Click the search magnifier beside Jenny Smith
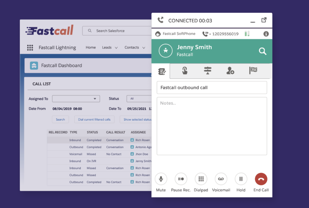This screenshot has width=309, height=208. click(262, 51)
